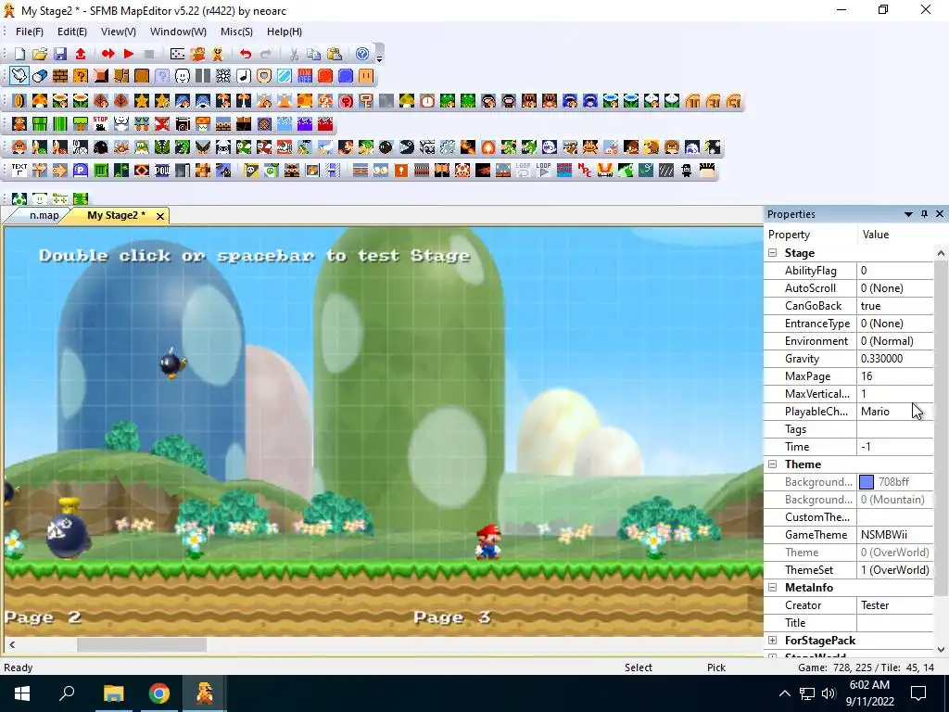Open the Help(H) menu
The height and width of the screenshot is (712, 949).
coord(285,32)
